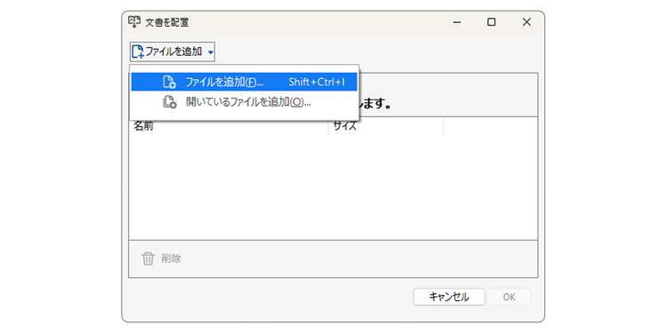Screen dimensions: 667x333
Task: Close the 文書を配置 dialog
Action: (526, 22)
